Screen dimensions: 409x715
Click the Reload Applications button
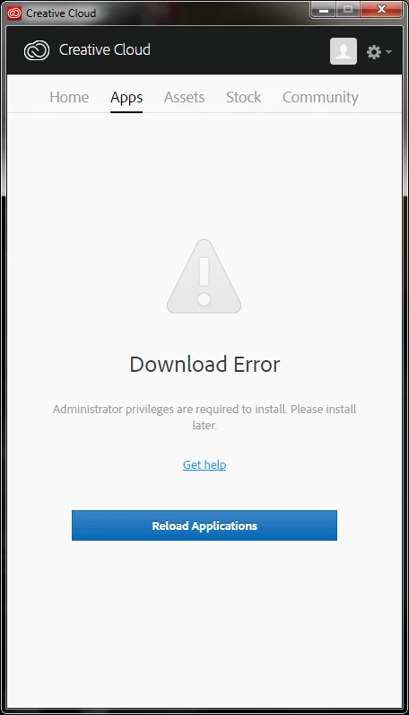click(204, 525)
